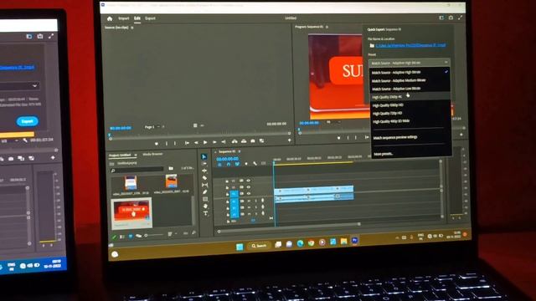This screenshot has width=536, height=301.
Task: Open Source monitor button editor plus icon
Action: tap(289, 140)
